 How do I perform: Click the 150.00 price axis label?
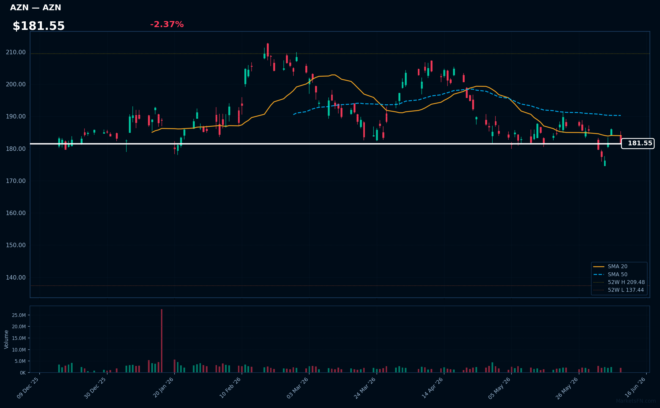click(16, 245)
